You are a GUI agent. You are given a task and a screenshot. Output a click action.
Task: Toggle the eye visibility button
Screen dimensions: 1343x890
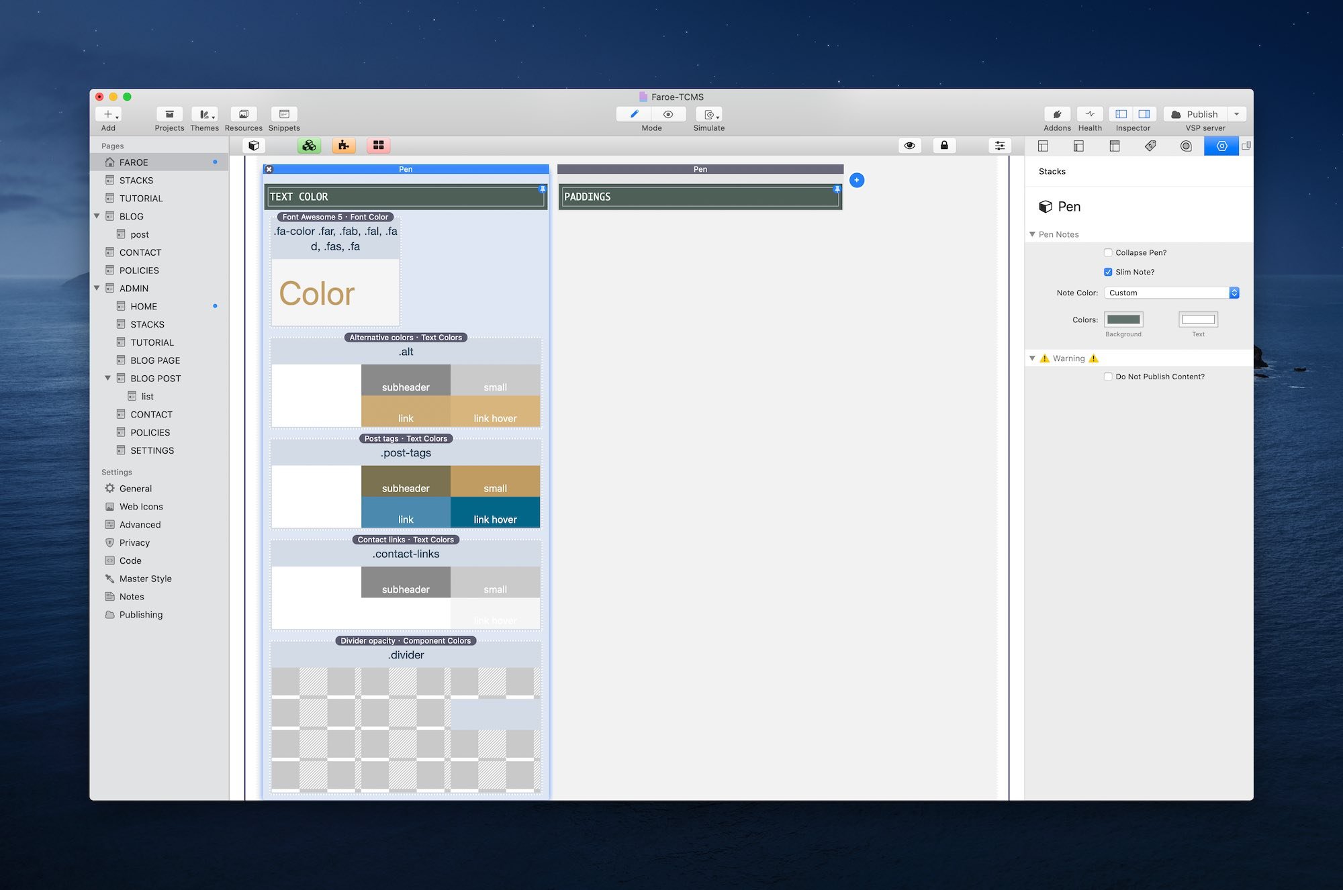(910, 146)
